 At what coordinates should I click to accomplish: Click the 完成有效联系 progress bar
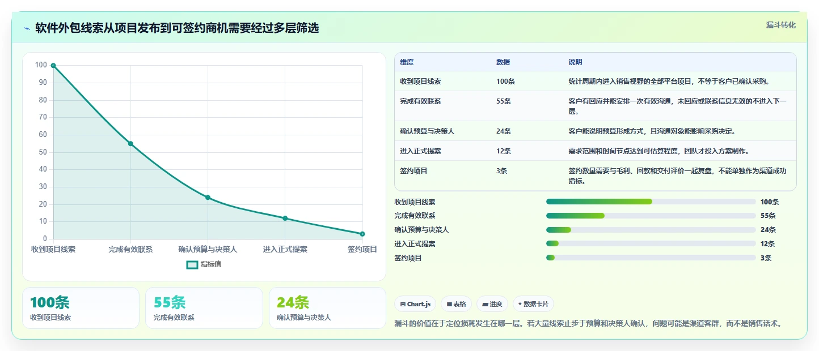(651, 216)
